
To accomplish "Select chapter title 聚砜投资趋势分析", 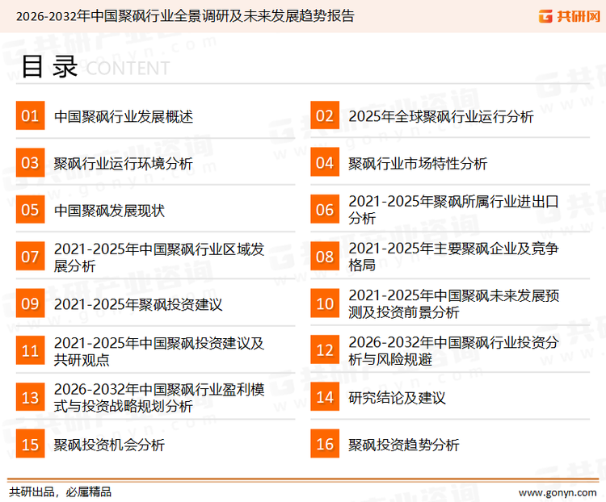I will point(404,445).
